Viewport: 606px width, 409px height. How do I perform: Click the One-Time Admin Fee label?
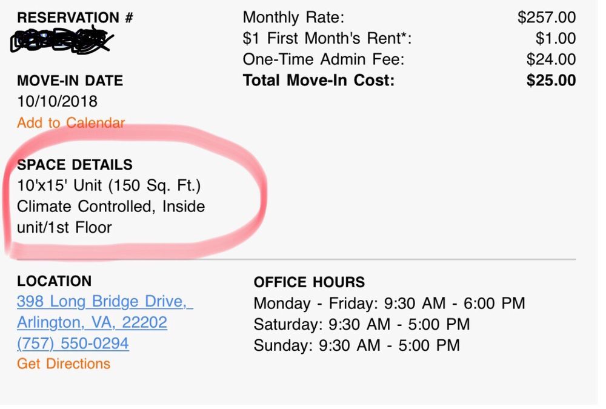(323, 59)
